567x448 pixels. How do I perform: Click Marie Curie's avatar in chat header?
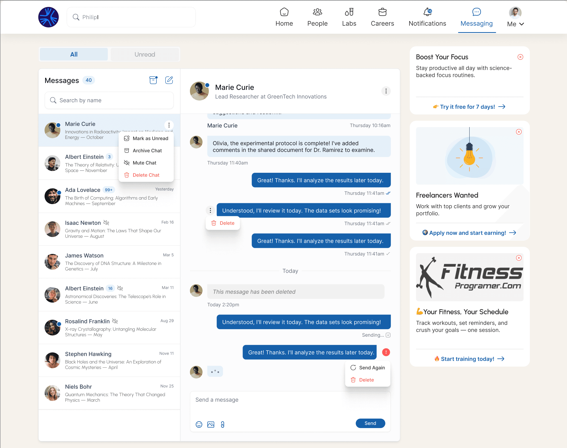(x=199, y=91)
